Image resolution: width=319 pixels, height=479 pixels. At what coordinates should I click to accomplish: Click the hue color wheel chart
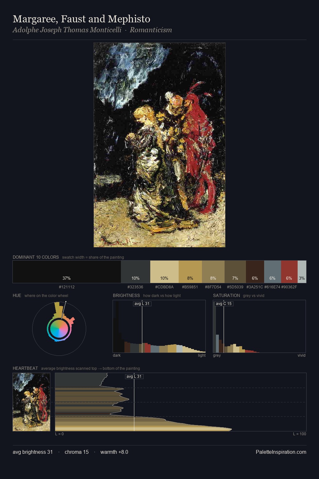coord(59,329)
